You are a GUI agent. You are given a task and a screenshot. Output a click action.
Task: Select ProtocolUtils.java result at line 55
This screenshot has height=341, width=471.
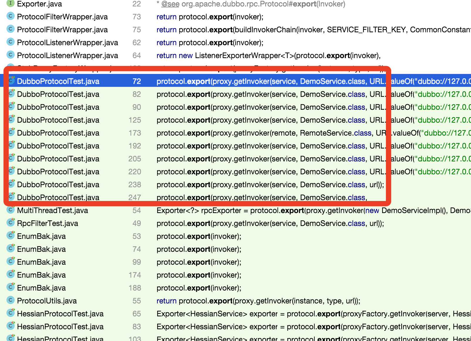235,301
